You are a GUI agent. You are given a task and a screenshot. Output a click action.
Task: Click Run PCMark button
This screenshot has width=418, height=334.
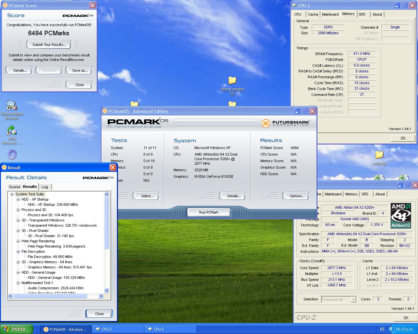click(x=209, y=212)
